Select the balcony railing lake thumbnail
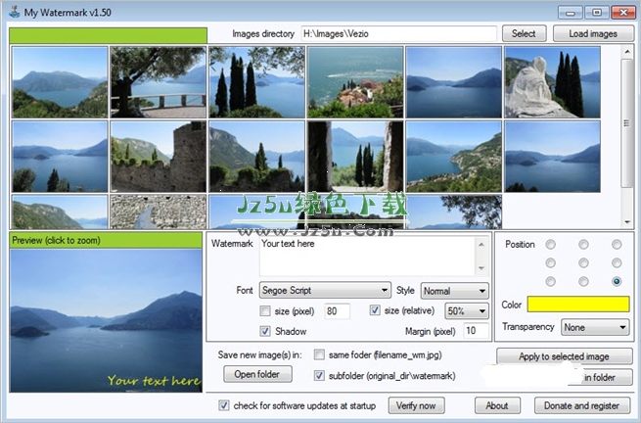This screenshot has height=423, width=641. pos(159,82)
